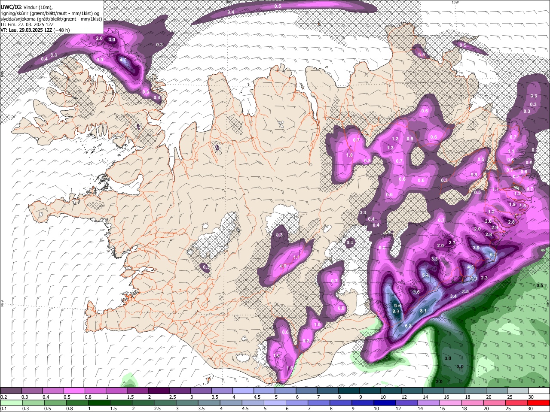Click the 4.7 value over the Westfjords band
The width and height of the screenshot is (550, 412).
coord(123,61)
